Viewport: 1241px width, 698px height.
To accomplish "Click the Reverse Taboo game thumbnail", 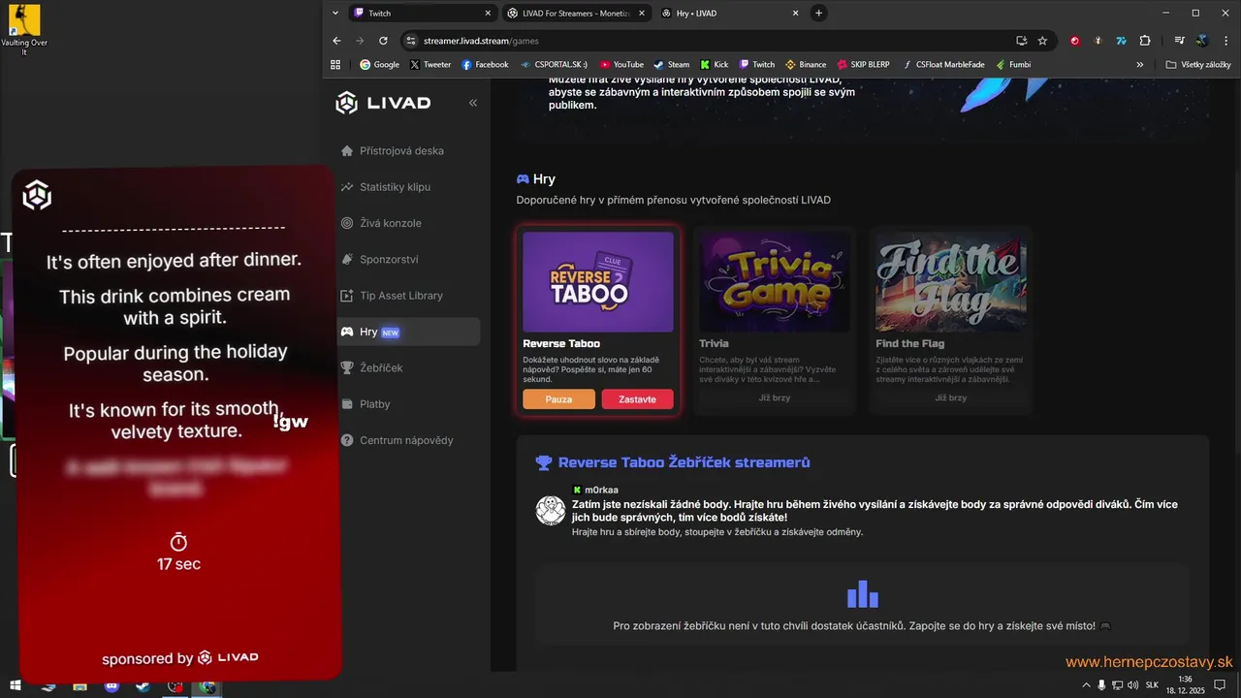I will coord(598,281).
